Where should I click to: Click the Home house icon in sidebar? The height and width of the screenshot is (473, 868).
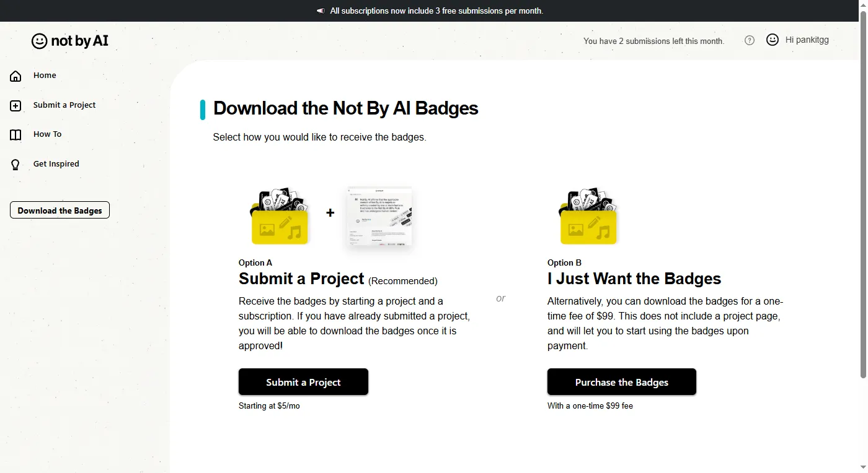pos(15,76)
